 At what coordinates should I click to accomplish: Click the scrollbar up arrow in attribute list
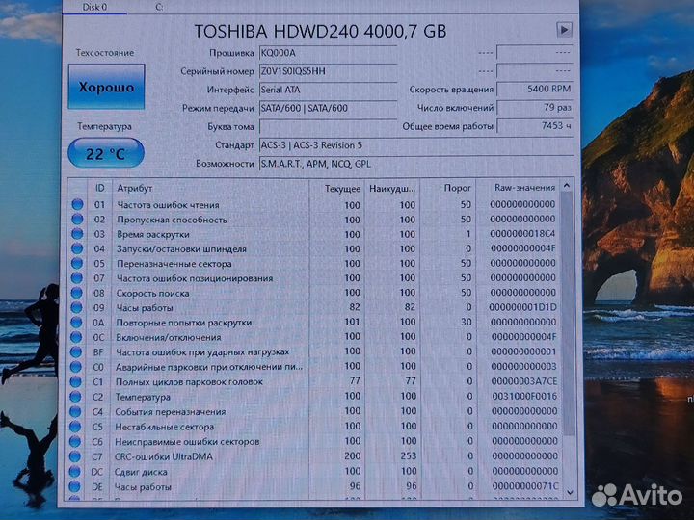567,186
